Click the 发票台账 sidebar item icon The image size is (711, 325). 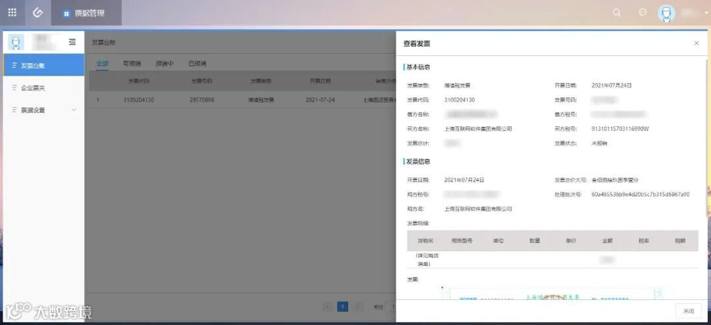tap(14, 65)
